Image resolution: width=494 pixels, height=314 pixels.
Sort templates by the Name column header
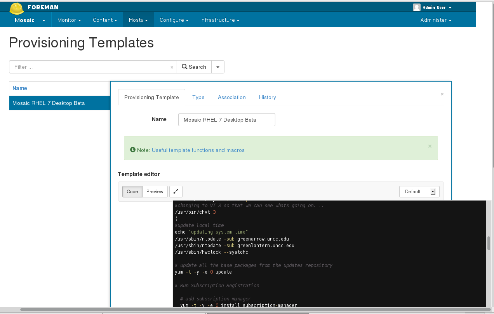click(x=20, y=88)
